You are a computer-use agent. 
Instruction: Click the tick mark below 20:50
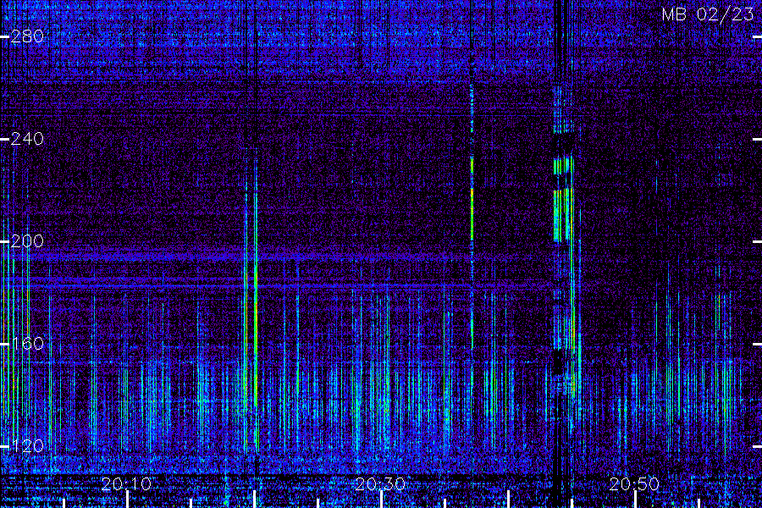coord(636,500)
